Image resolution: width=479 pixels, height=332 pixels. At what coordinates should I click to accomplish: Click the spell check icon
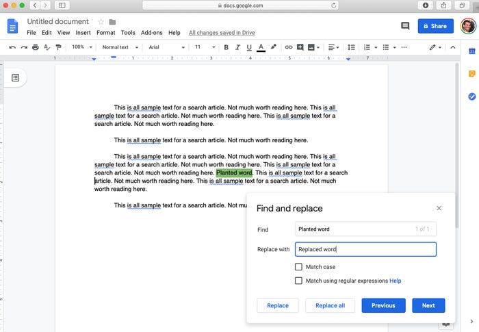pos(47,47)
